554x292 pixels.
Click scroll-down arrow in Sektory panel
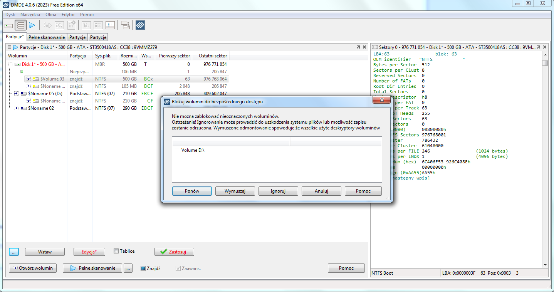tap(545, 265)
